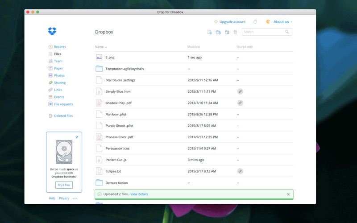Click the Upgrade account star icon
357x223 pixels.
pyautogui.click(x=216, y=21)
